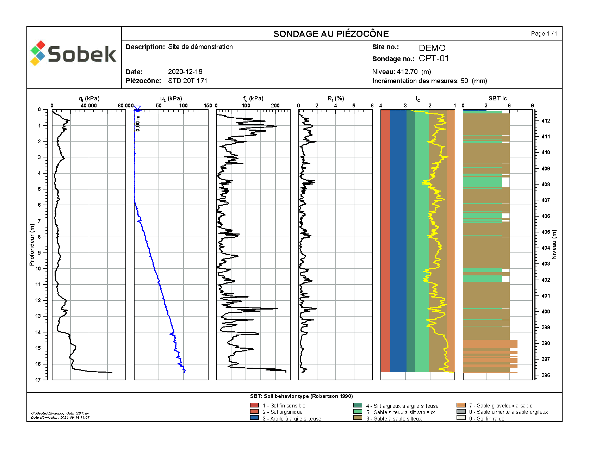Select legend swatch 2 Sol organique
Screen dimensions: 589x449
(254, 412)
